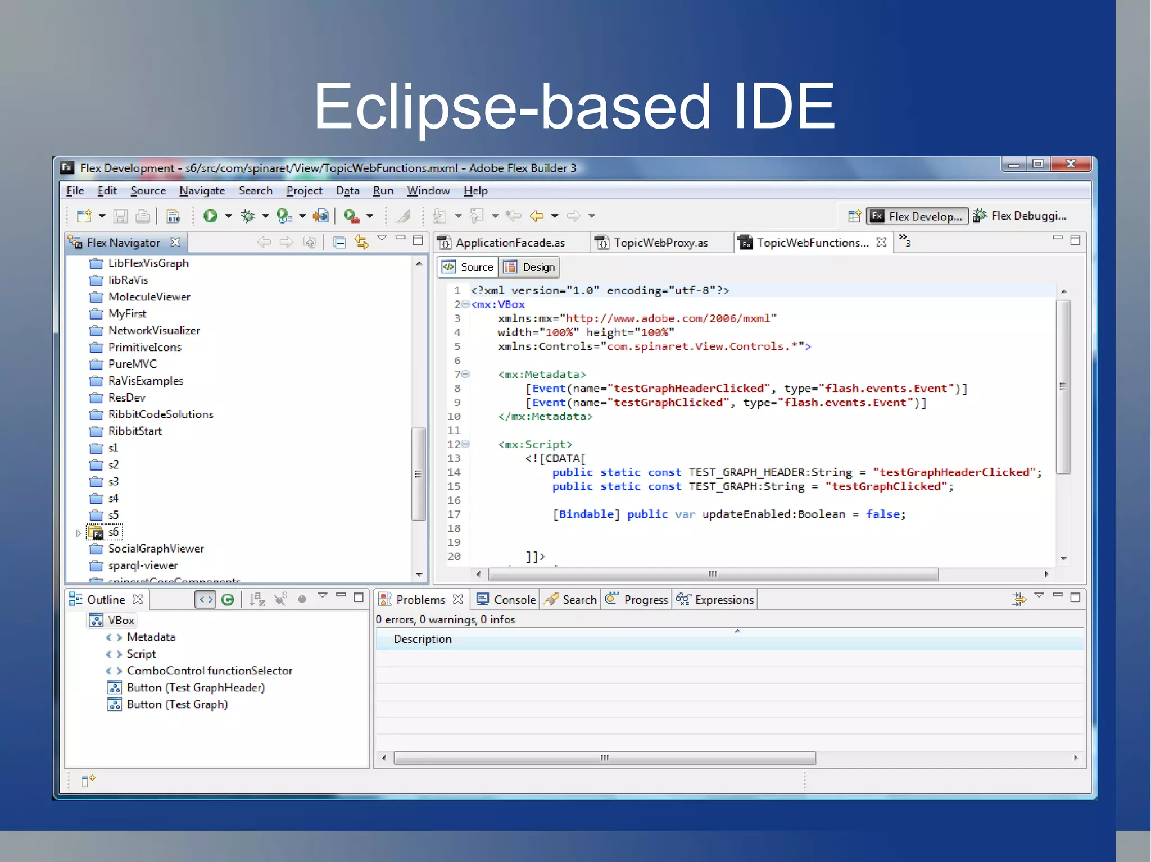1151x862 pixels.
Task: Toggle Link with Editor in Flex Navigator
Action: point(361,243)
